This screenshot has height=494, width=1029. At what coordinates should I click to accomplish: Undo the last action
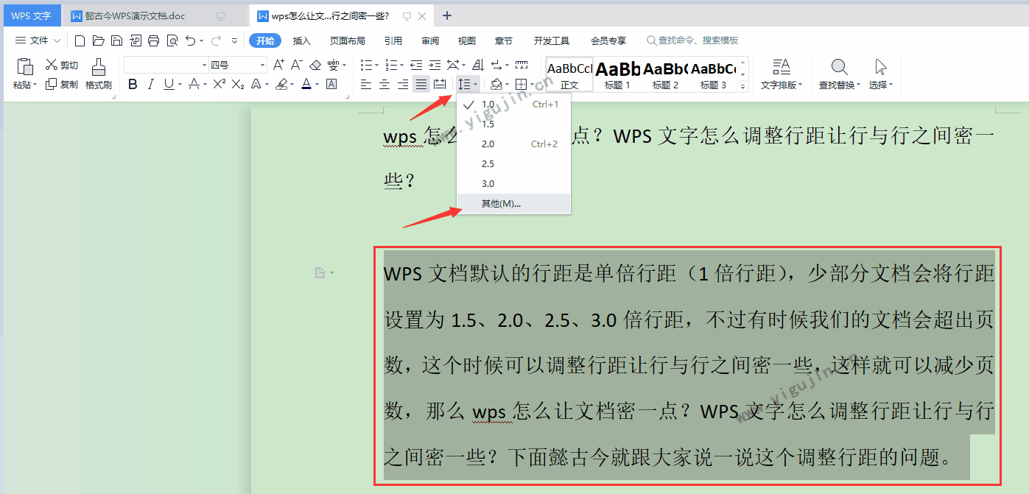pyautogui.click(x=190, y=40)
